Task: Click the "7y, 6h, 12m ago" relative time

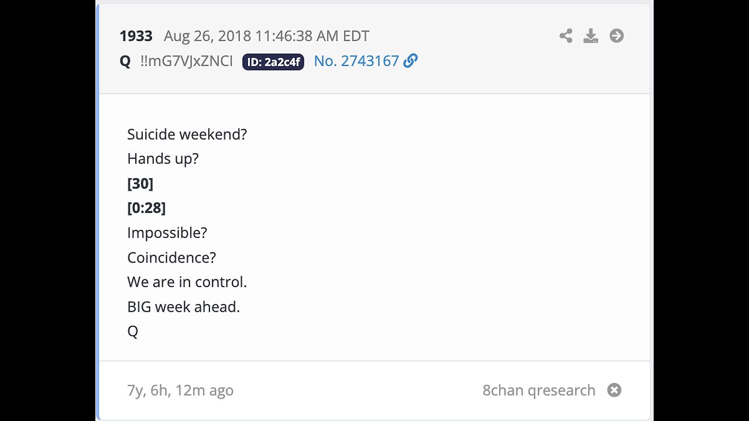Action: (180, 390)
